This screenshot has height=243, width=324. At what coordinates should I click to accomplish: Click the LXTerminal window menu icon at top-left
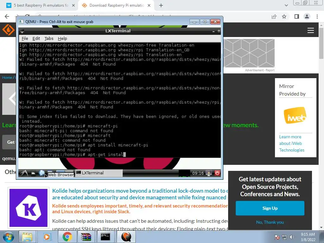click(22, 31)
